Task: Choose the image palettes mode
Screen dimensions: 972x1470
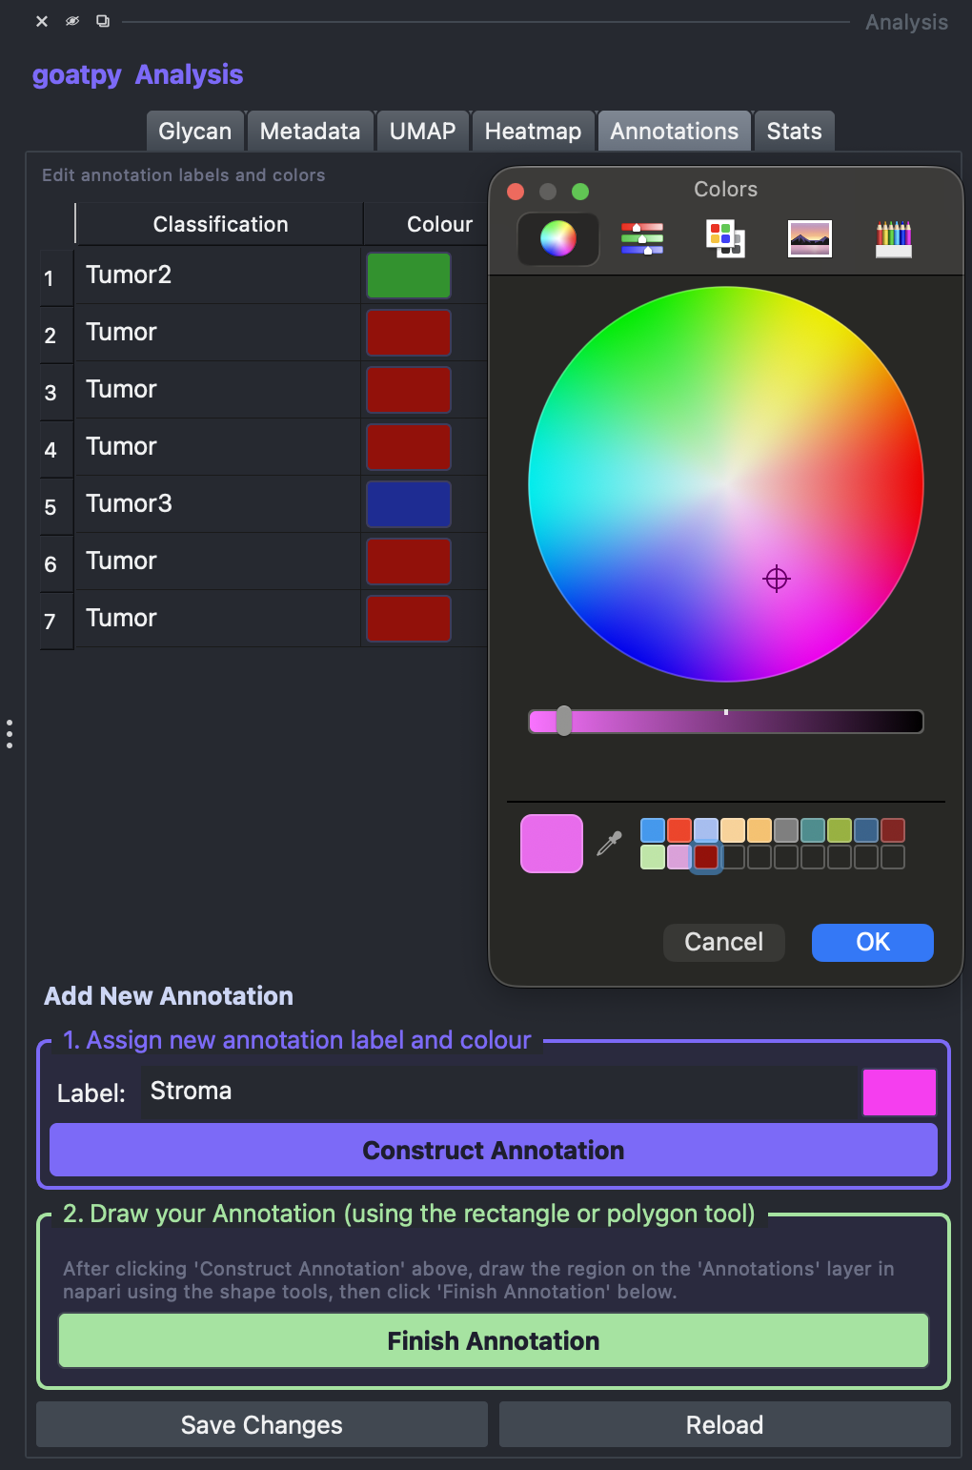Action: [810, 238]
